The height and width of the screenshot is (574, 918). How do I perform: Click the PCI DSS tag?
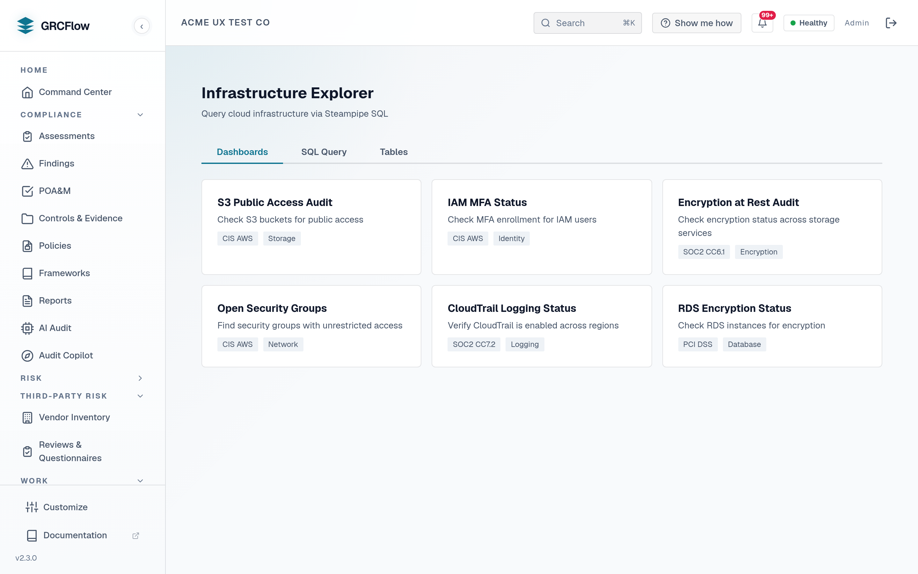point(698,344)
